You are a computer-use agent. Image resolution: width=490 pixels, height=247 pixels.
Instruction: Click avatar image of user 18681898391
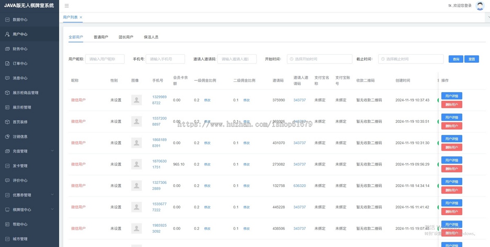[136, 143]
